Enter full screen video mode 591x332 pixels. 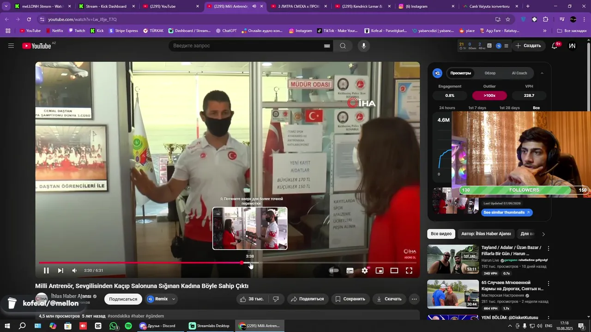409,271
